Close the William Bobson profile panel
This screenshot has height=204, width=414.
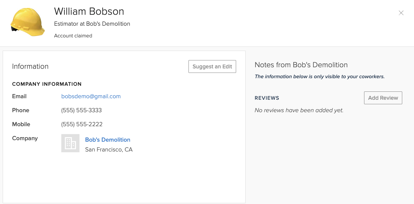click(401, 13)
